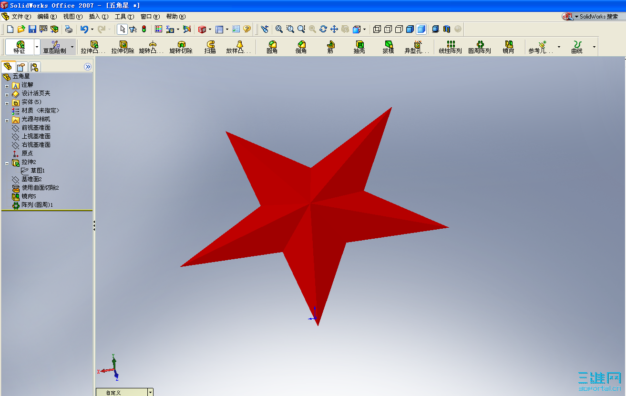Click the Zoom to Fit magnifier icon
Screen dimensions: 626x396
pyautogui.click(x=279, y=29)
